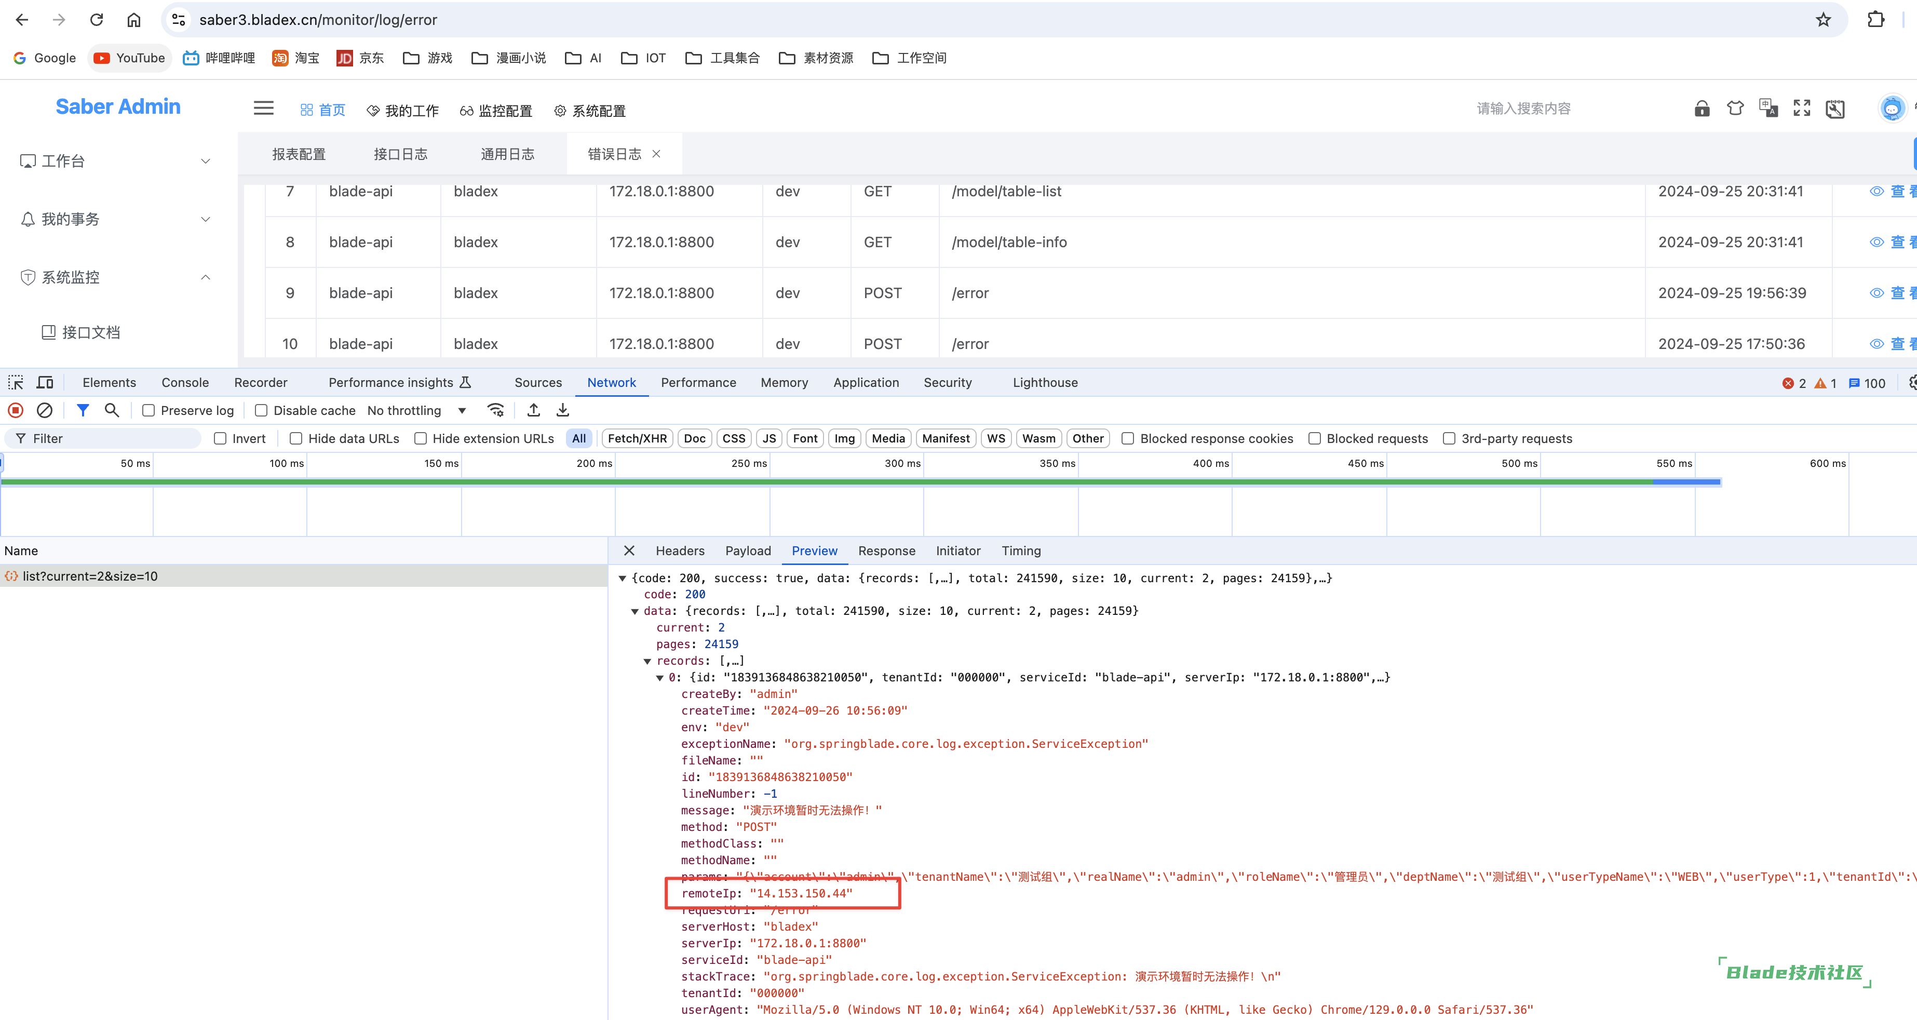
Task: Open the browser extensions puzzle icon
Action: 1875,20
